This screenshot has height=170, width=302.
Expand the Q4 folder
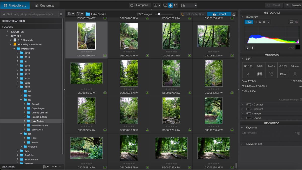click(x=21, y=133)
